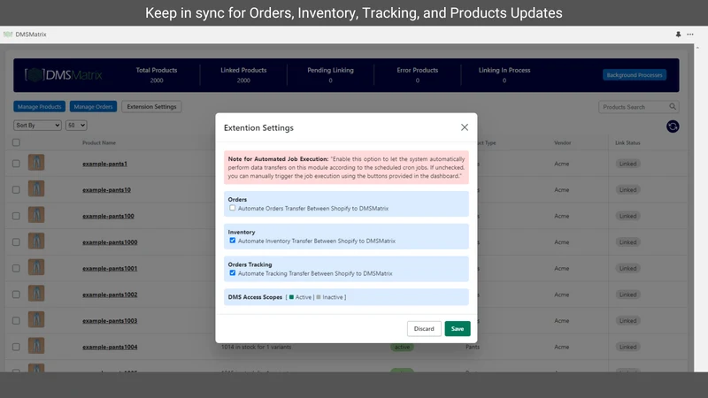This screenshot has height=398, width=708.
Task: Open the Sort By dropdown
Action: 37,126
